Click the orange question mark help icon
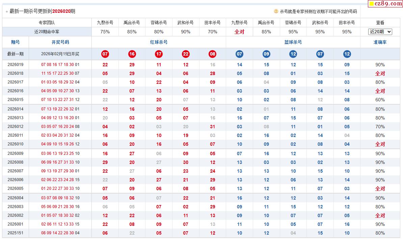Image resolution: width=403 pixels, height=239 pixels. click(x=276, y=11)
